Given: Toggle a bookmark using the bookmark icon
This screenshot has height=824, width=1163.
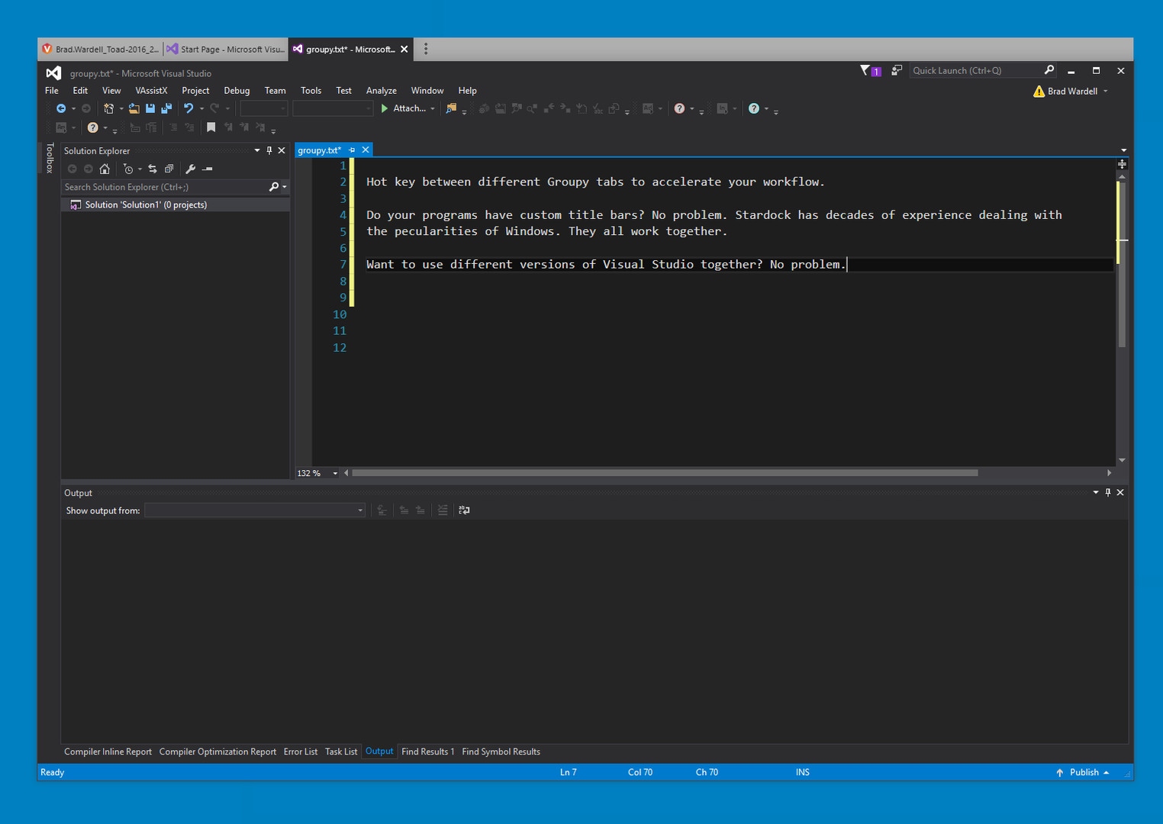Looking at the screenshot, I should tap(211, 127).
